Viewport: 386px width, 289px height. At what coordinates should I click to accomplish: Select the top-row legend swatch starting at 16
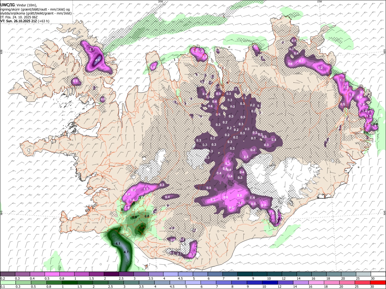(x=319, y=274)
